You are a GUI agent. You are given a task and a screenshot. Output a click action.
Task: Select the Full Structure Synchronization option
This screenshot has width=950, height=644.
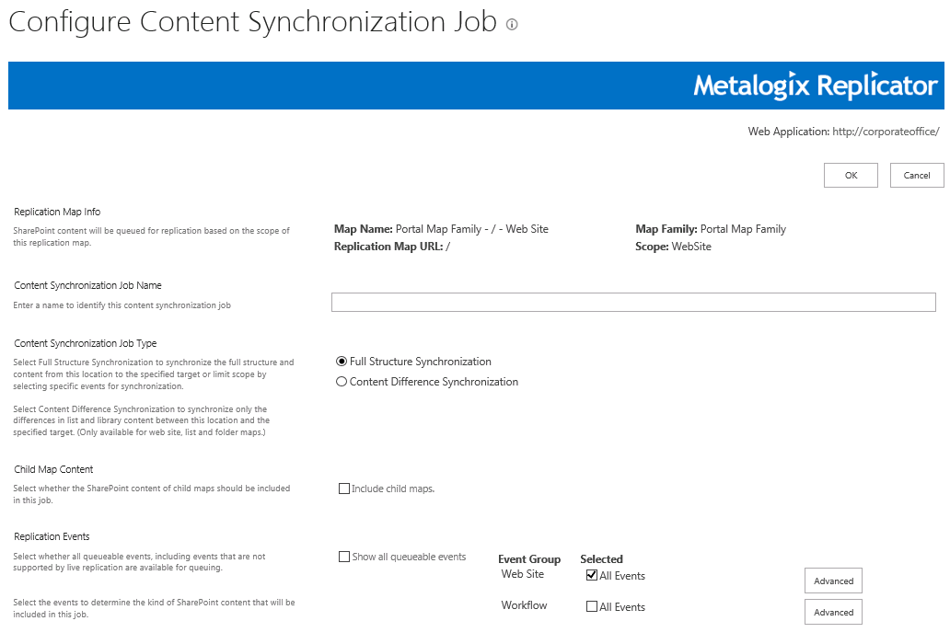coord(342,361)
